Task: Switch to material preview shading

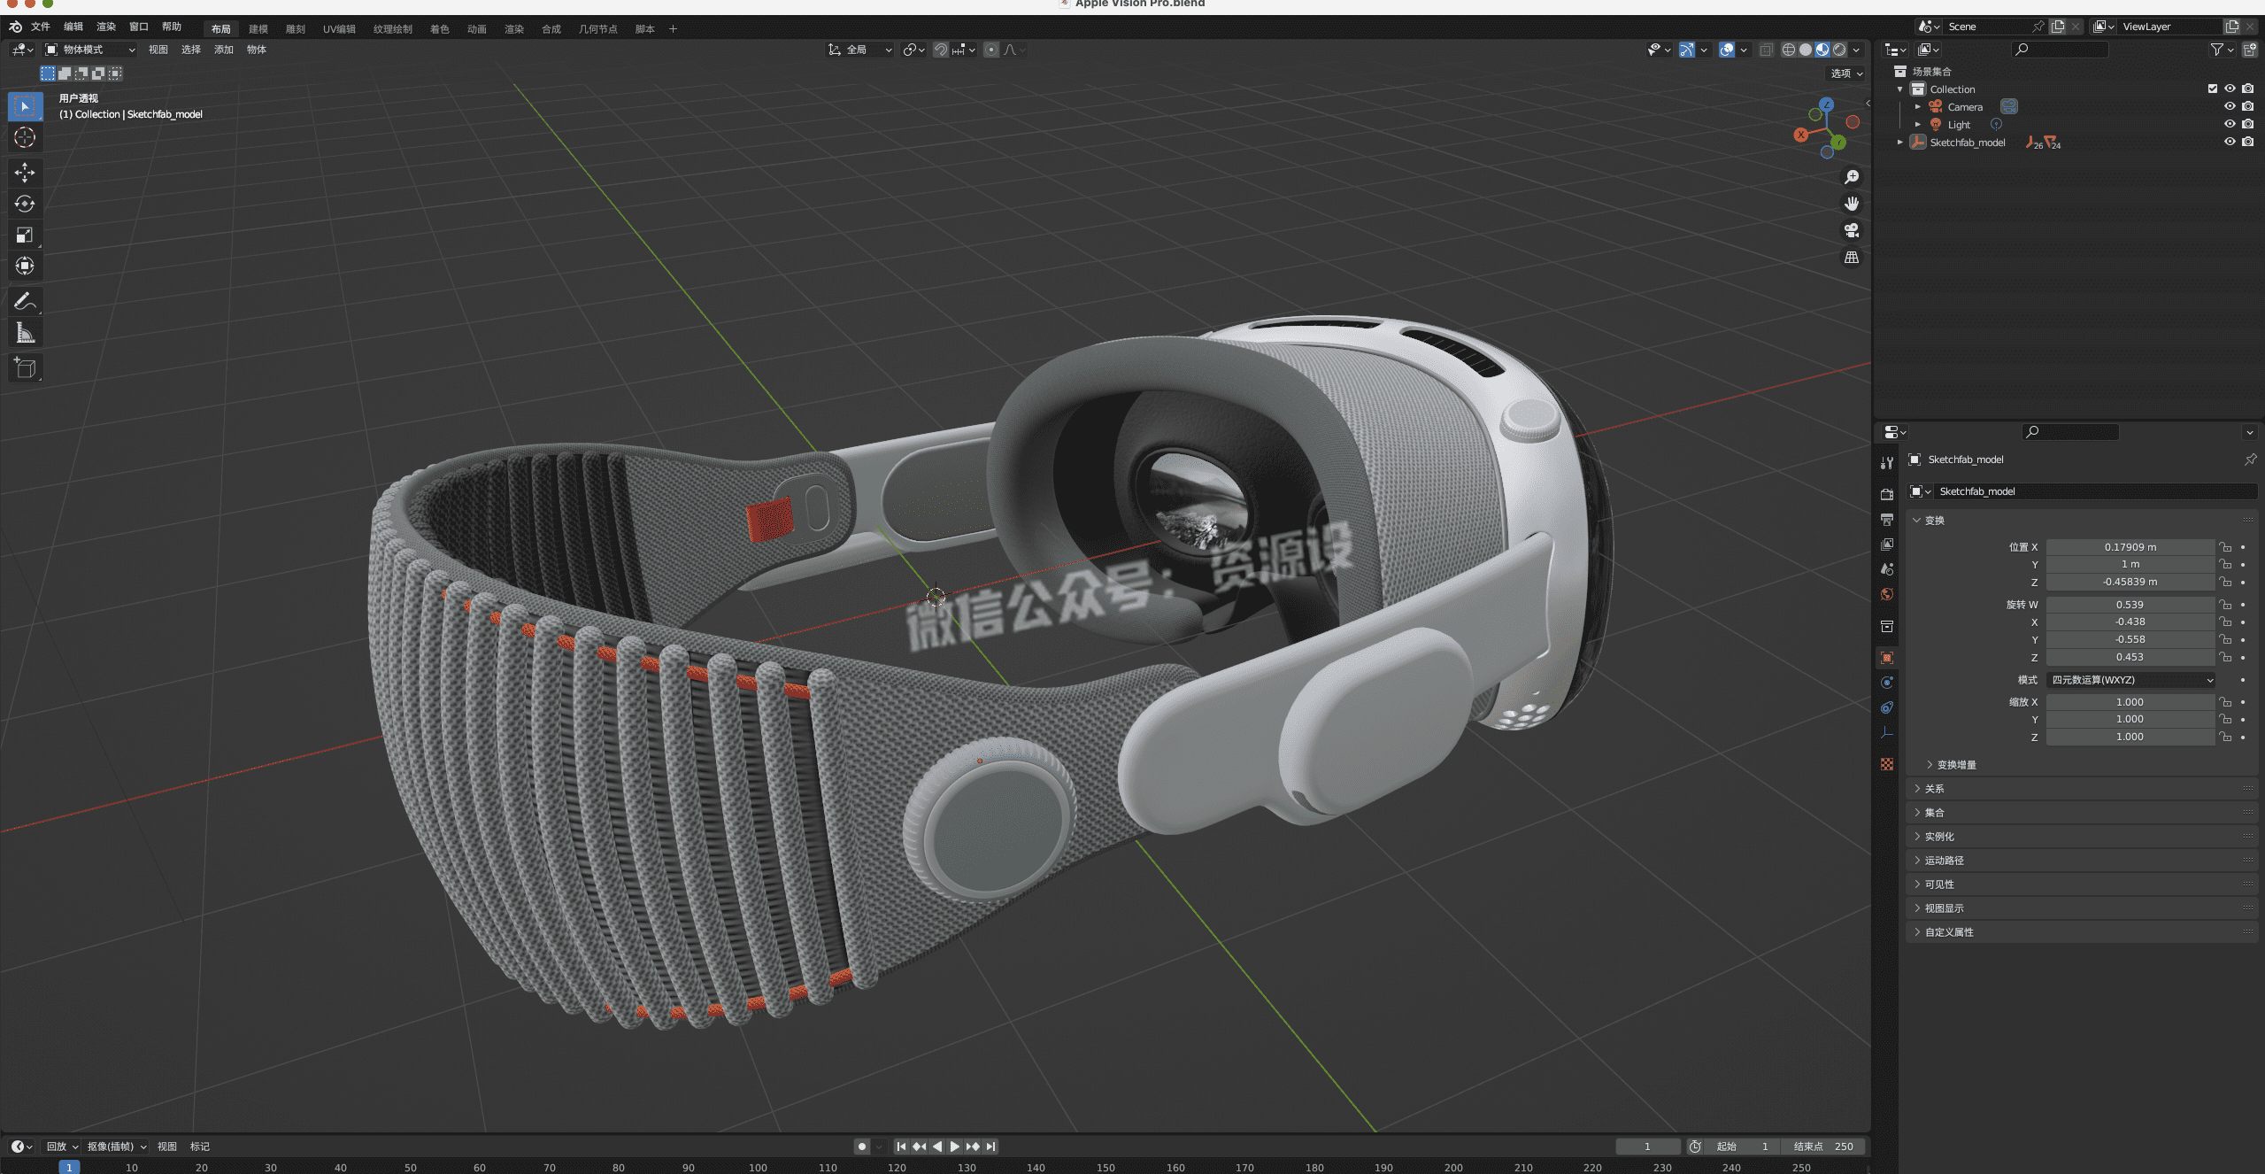Action: [1822, 50]
